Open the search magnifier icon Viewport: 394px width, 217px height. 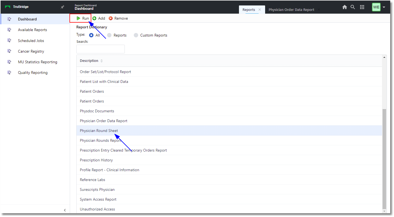(353, 7)
